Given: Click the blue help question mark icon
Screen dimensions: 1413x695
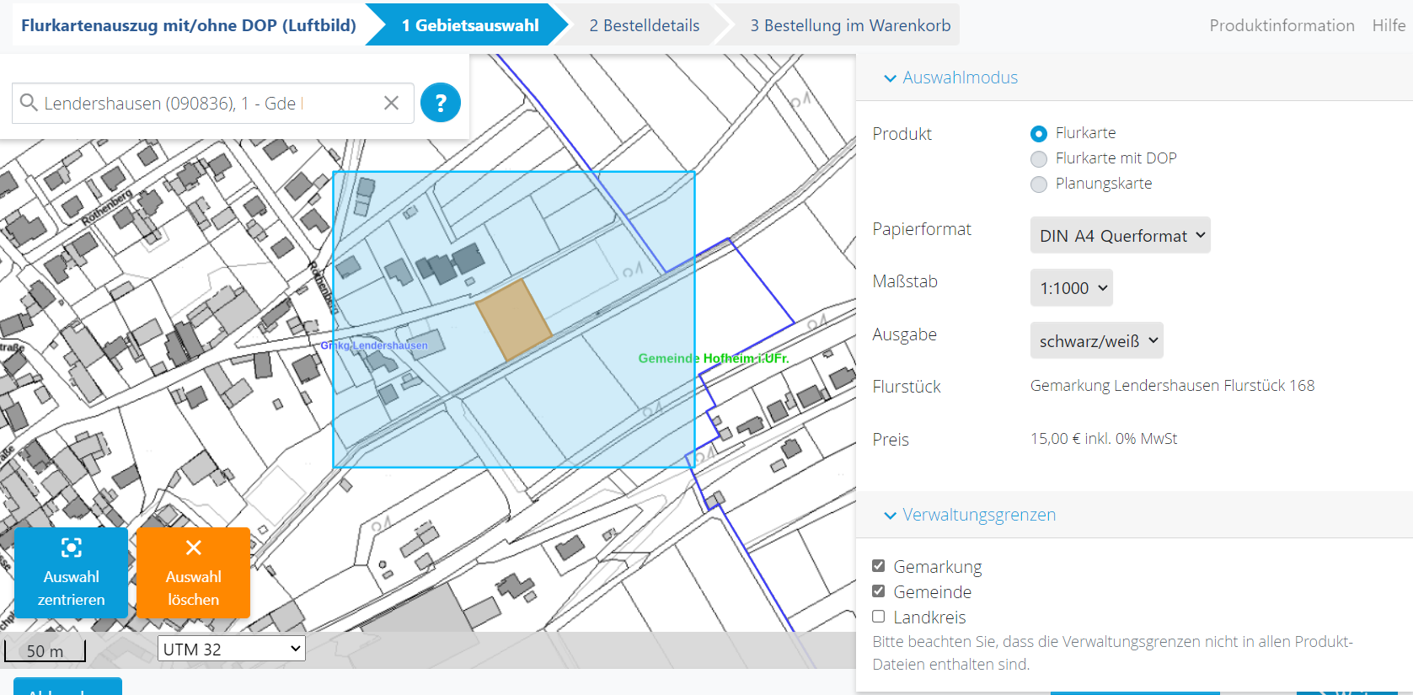Looking at the screenshot, I should (x=440, y=103).
